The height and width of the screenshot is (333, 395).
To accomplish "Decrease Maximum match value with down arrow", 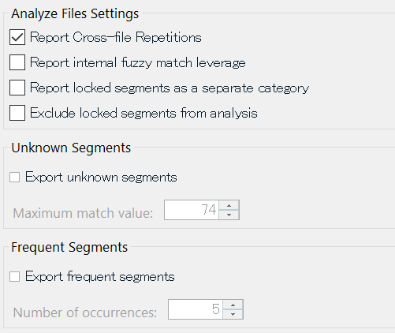I will [229, 215].
